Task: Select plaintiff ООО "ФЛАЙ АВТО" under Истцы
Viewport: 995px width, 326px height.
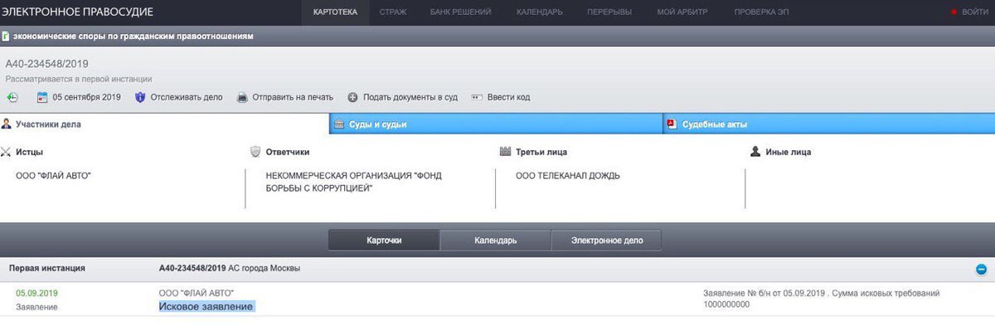Action: 53,176
